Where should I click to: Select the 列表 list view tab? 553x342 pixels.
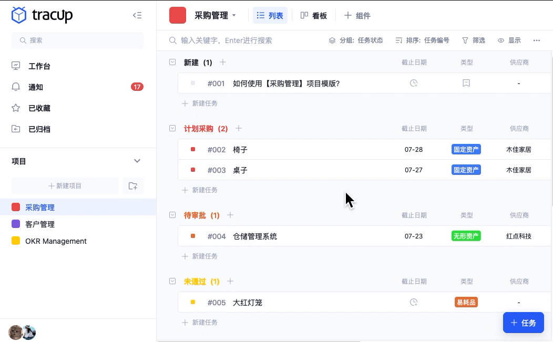tap(270, 15)
